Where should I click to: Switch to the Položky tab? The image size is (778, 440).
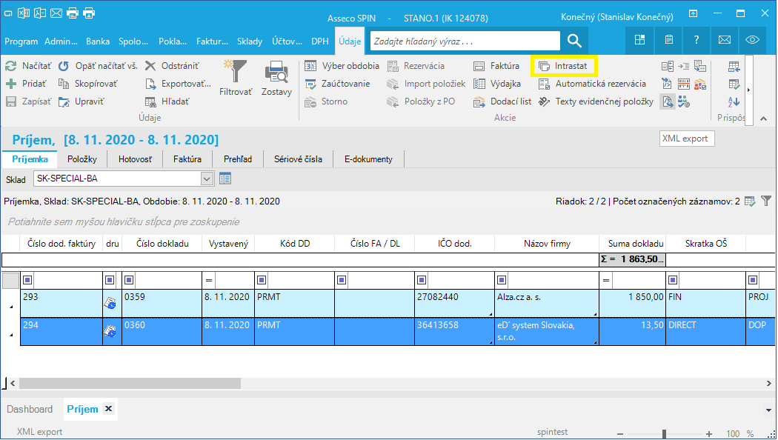tap(82, 159)
